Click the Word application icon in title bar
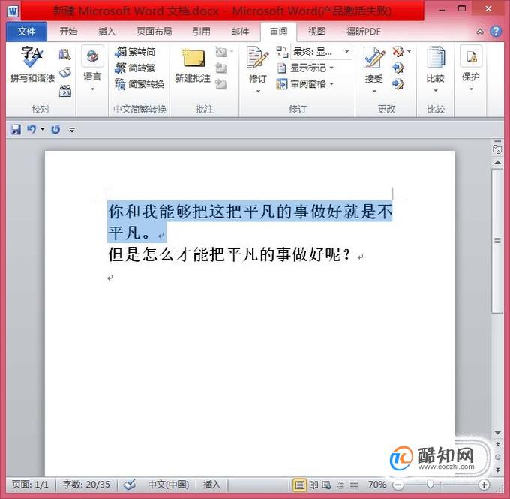Image resolution: width=510 pixels, height=499 pixels. [13, 12]
